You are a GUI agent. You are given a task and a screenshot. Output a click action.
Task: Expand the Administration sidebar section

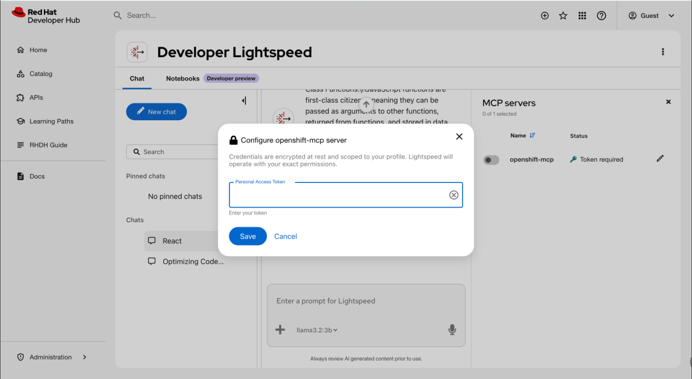point(53,357)
